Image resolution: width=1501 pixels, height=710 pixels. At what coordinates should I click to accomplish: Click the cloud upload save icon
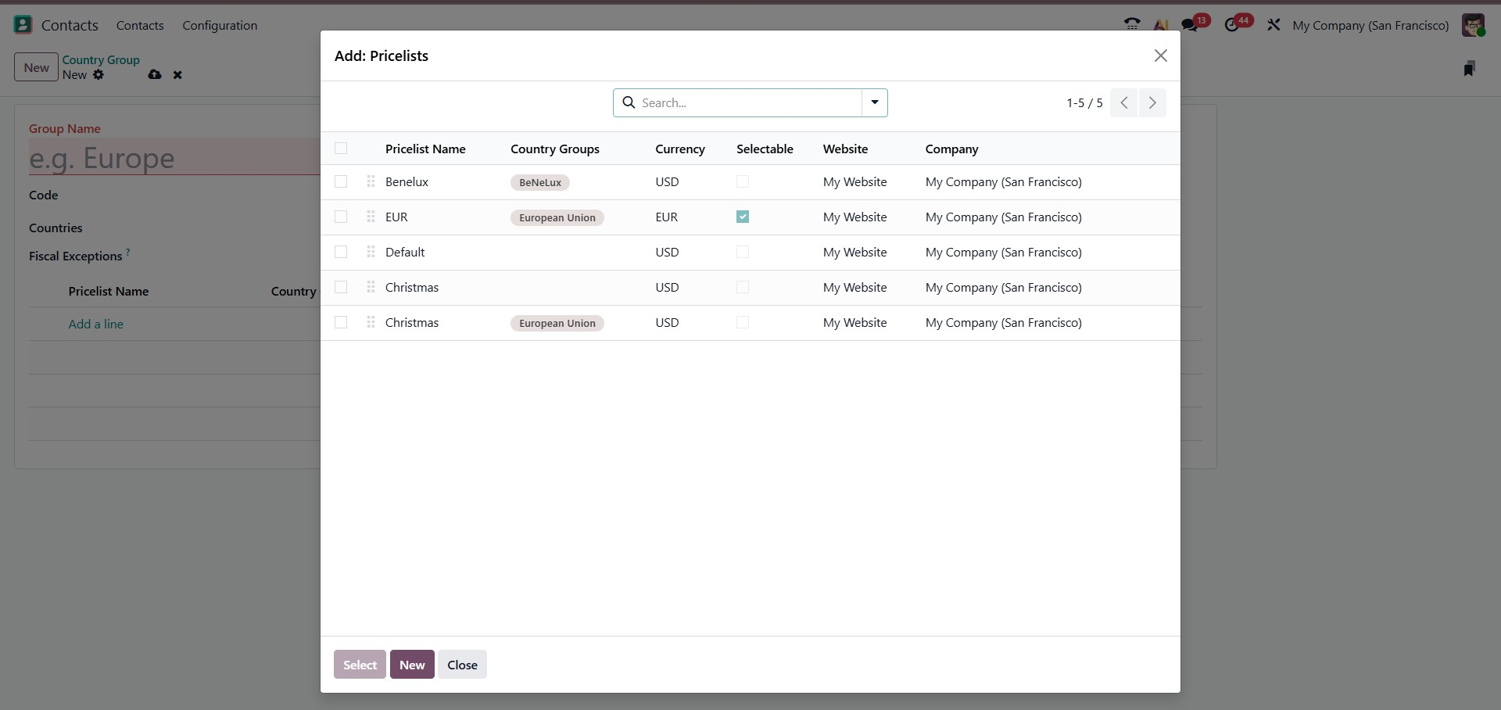pyautogui.click(x=155, y=75)
